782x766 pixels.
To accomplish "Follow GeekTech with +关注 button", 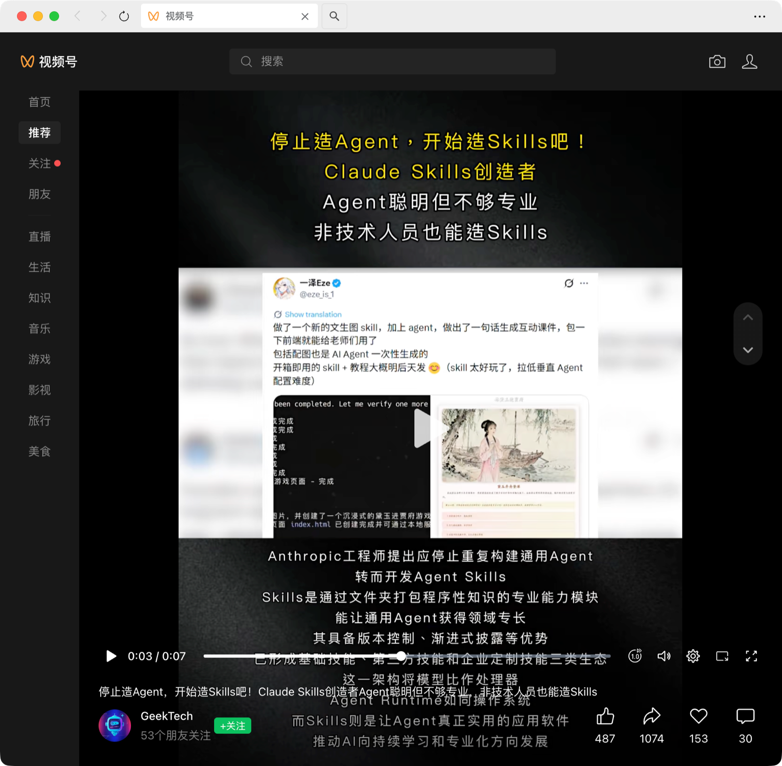I will click(232, 726).
